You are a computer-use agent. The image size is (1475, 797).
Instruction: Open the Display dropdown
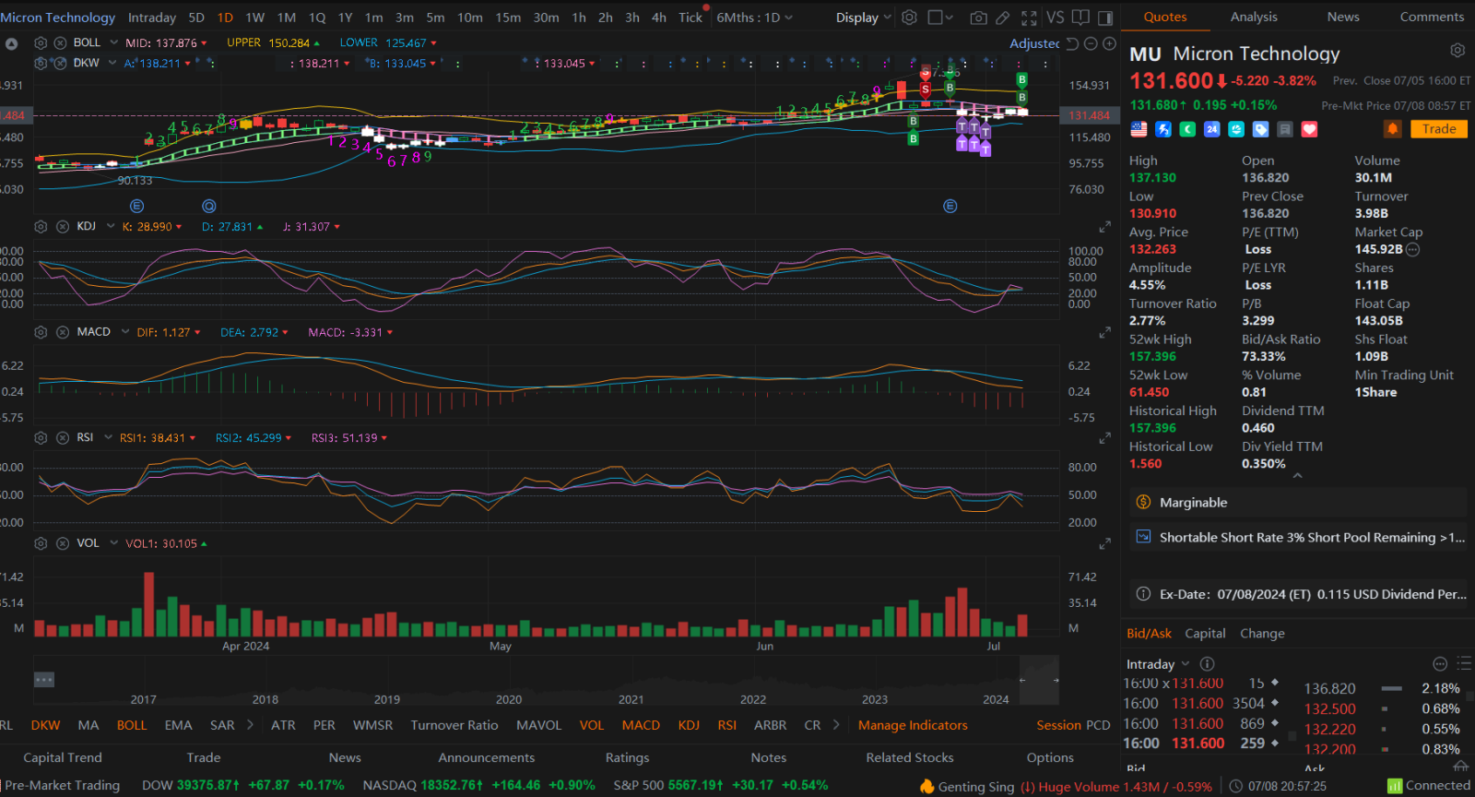click(x=864, y=18)
